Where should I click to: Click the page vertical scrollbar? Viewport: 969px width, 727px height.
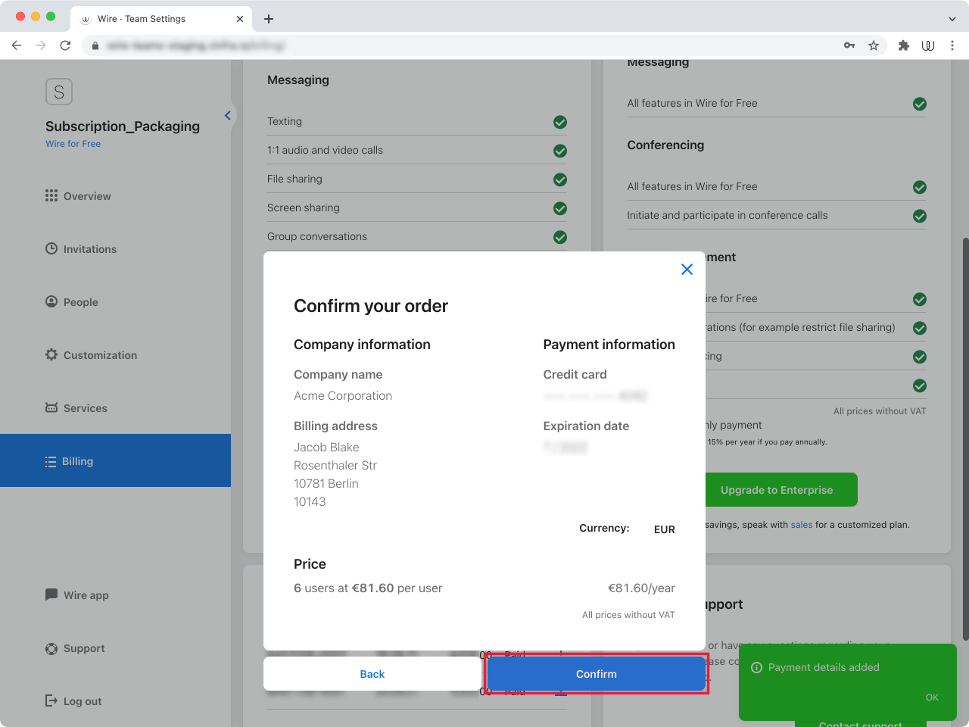coord(965,439)
